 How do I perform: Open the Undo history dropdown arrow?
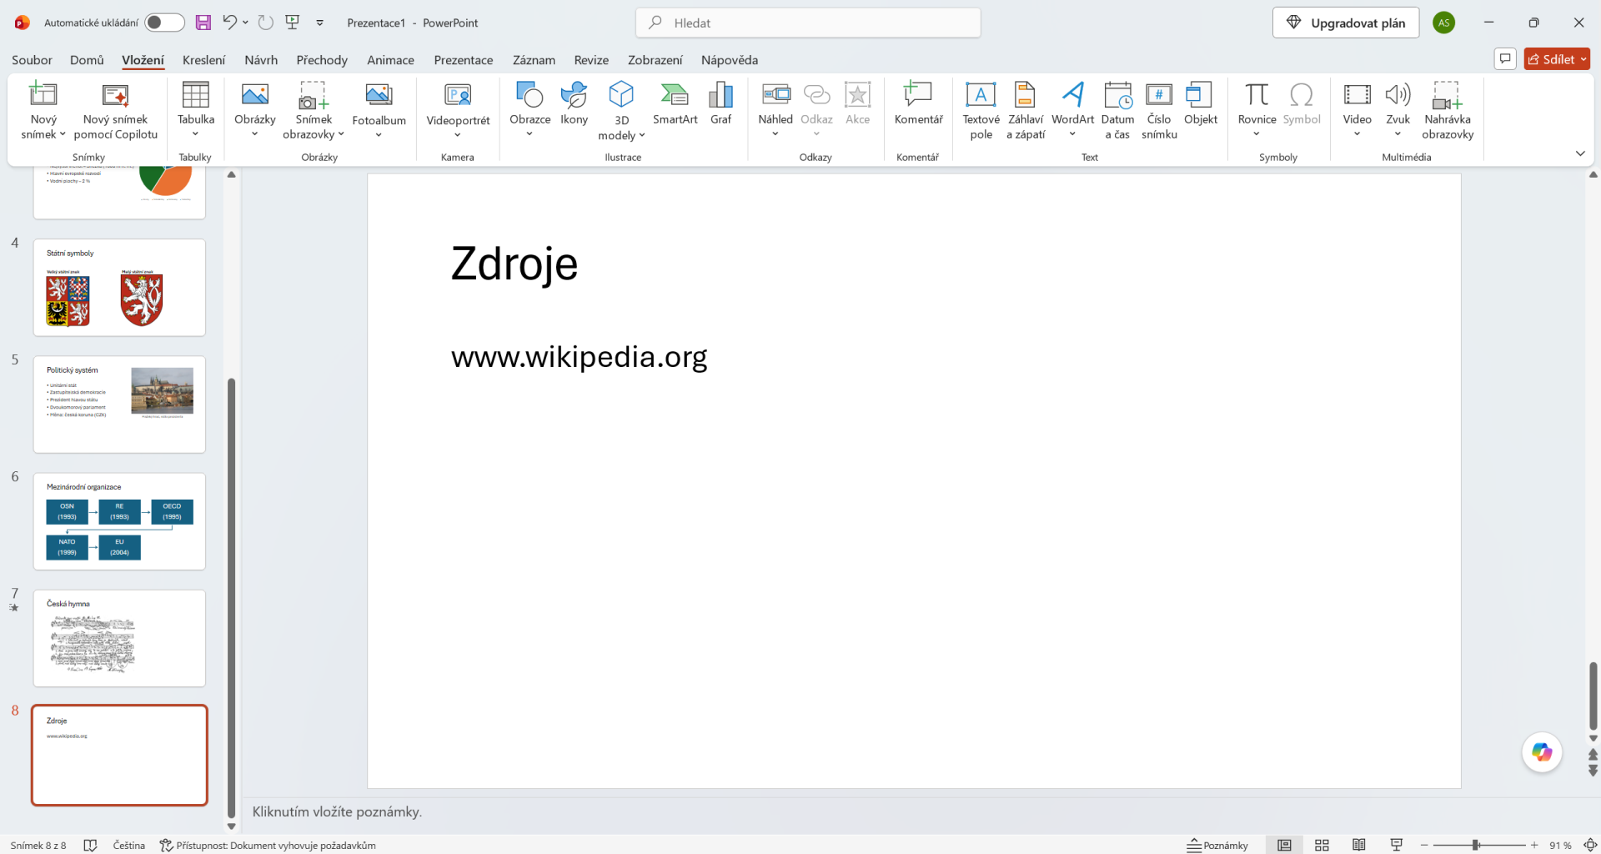click(x=246, y=23)
